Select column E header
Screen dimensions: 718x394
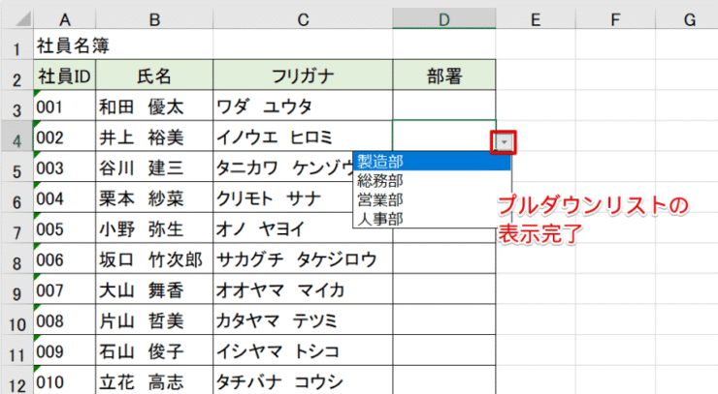pyautogui.click(x=536, y=19)
